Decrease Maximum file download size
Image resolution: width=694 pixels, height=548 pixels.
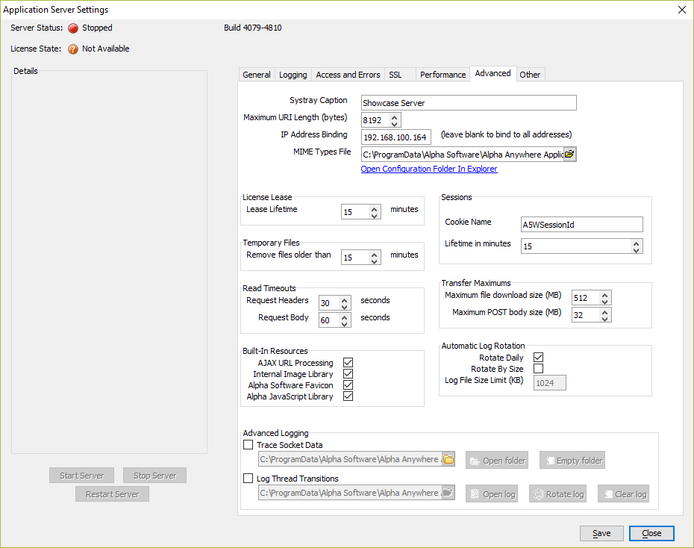coord(605,301)
